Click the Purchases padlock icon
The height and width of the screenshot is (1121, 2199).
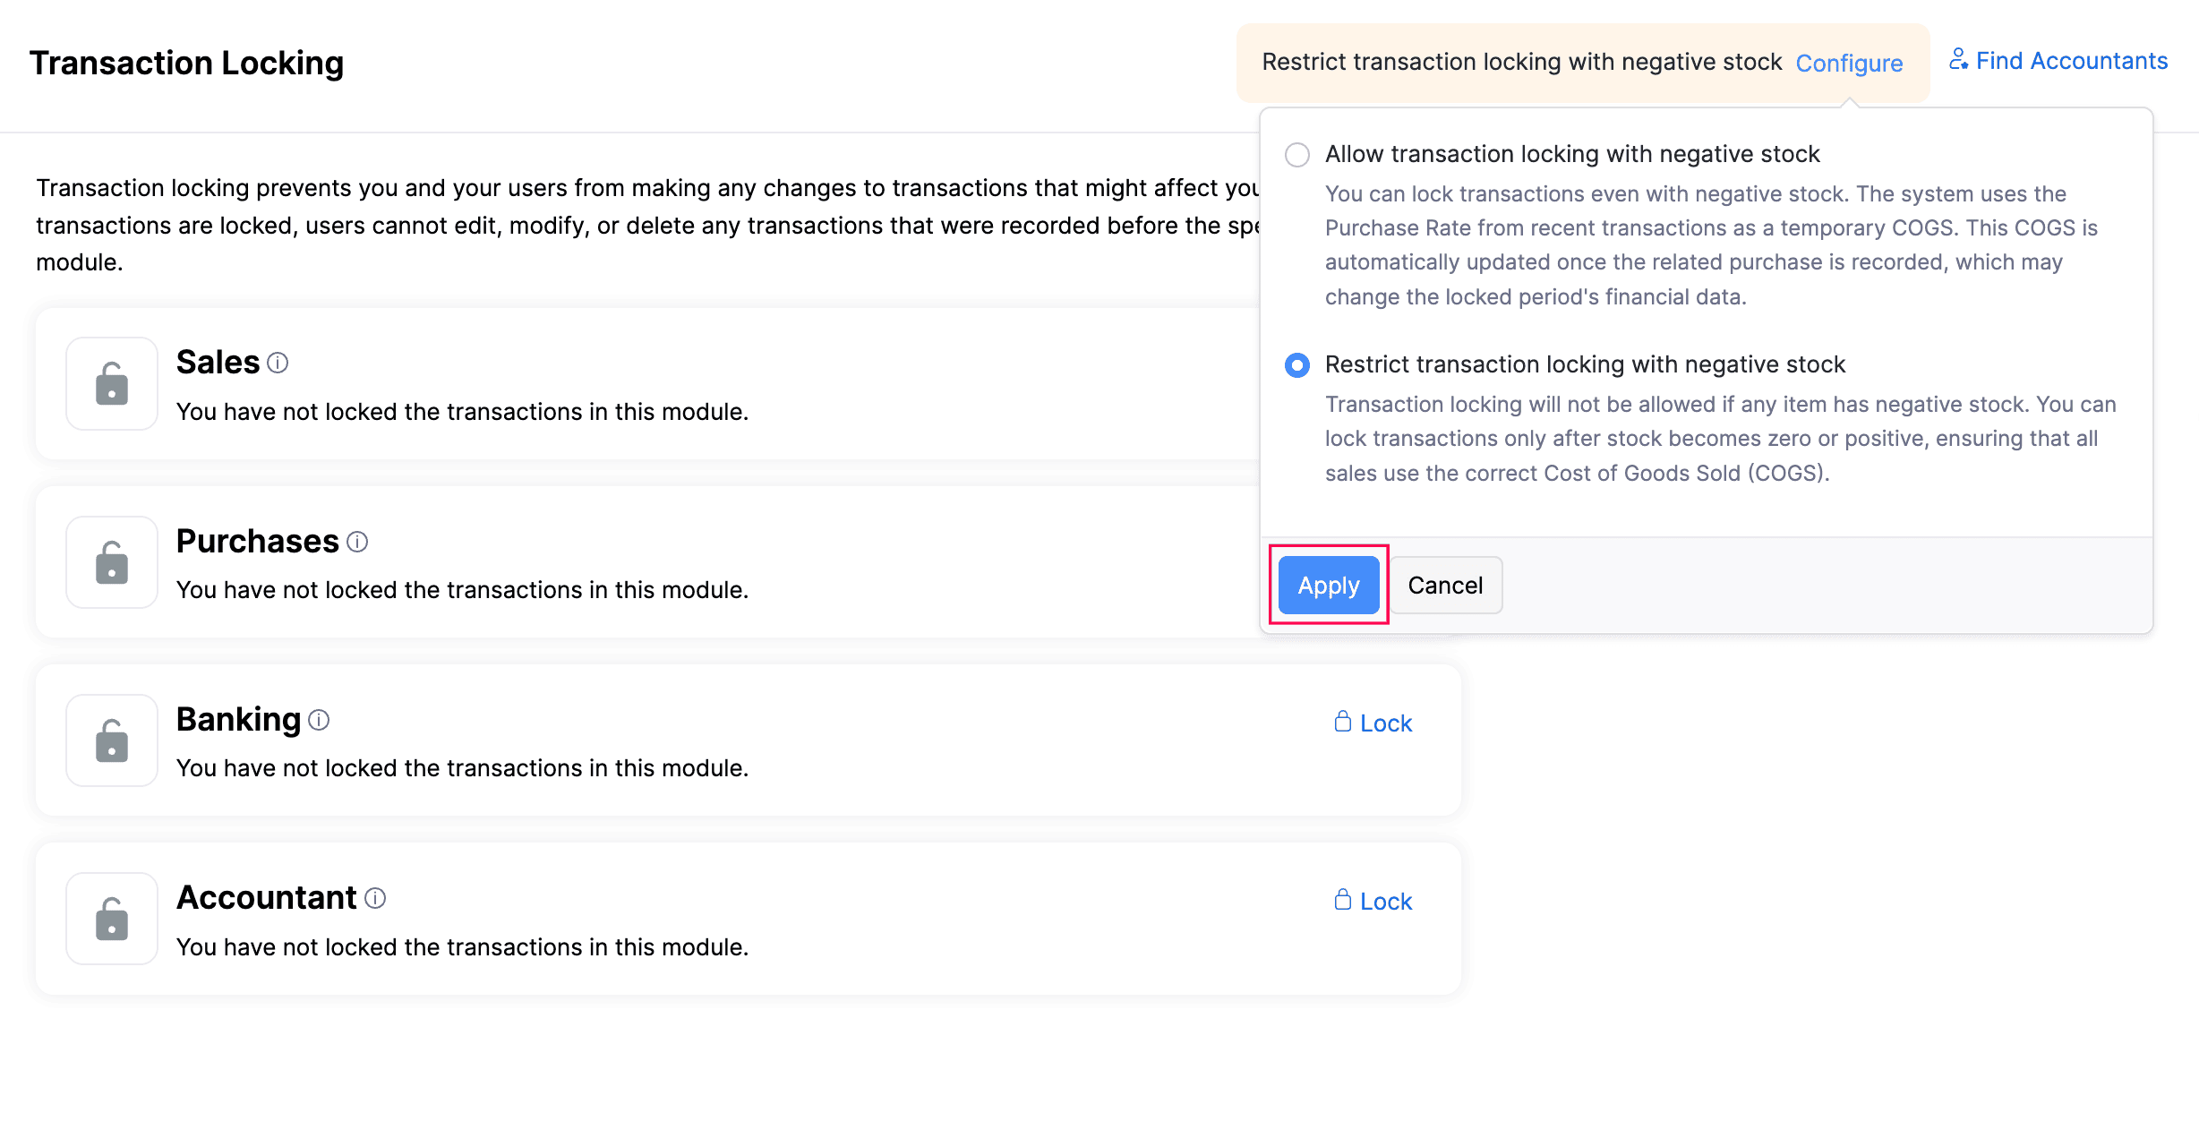click(x=111, y=562)
